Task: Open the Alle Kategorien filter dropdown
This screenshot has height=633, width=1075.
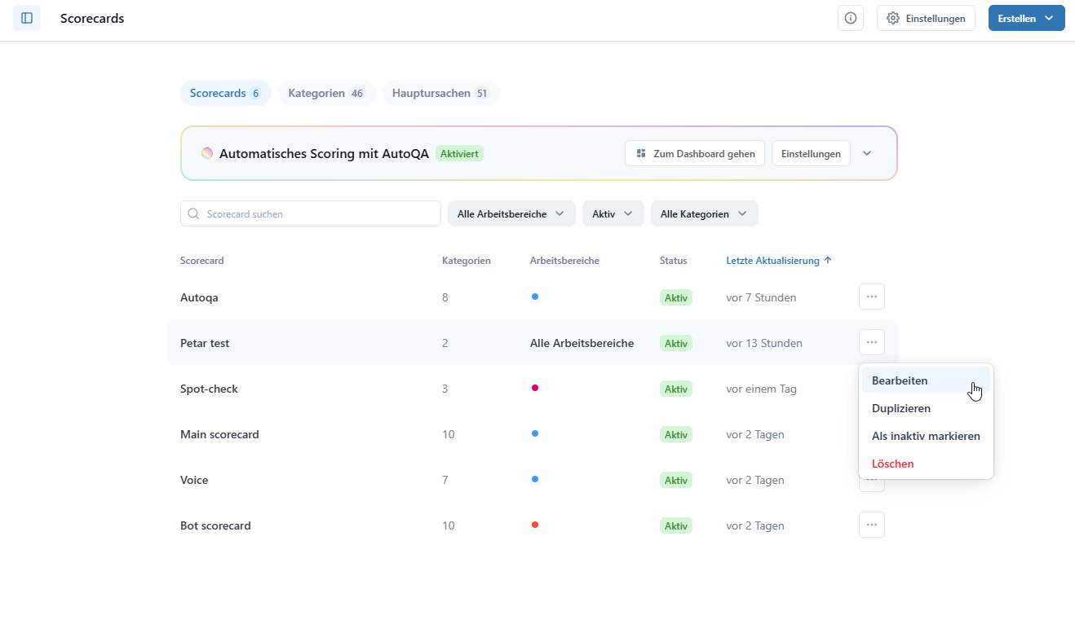Action: pos(705,213)
